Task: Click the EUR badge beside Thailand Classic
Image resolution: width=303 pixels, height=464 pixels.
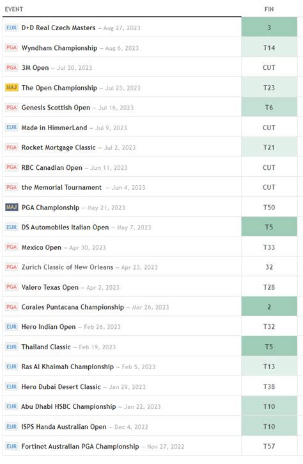Action: tap(12, 347)
